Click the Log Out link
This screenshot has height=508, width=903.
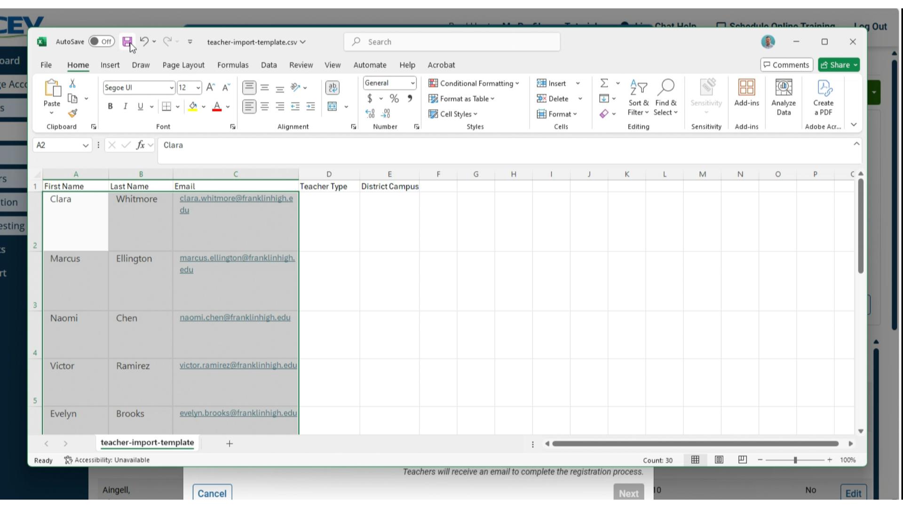point(871,27)
